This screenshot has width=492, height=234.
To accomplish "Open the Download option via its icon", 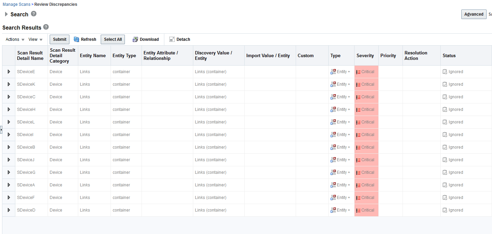I will click(136, 39).
